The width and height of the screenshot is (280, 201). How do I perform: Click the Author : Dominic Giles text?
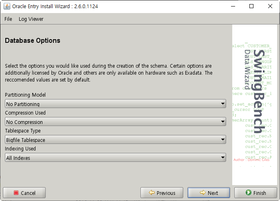click(x=251, y=160)
